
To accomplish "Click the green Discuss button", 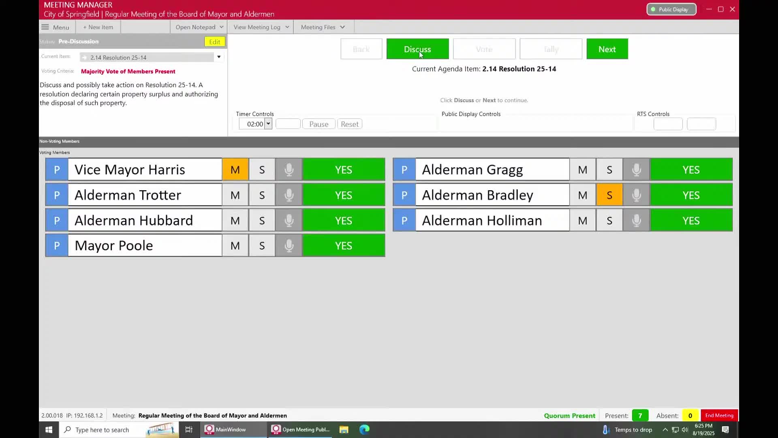I will click(x=417, y=49).
